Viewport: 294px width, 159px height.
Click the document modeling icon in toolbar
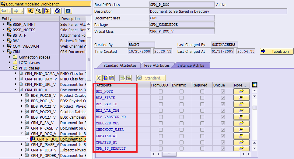(30, 11)
